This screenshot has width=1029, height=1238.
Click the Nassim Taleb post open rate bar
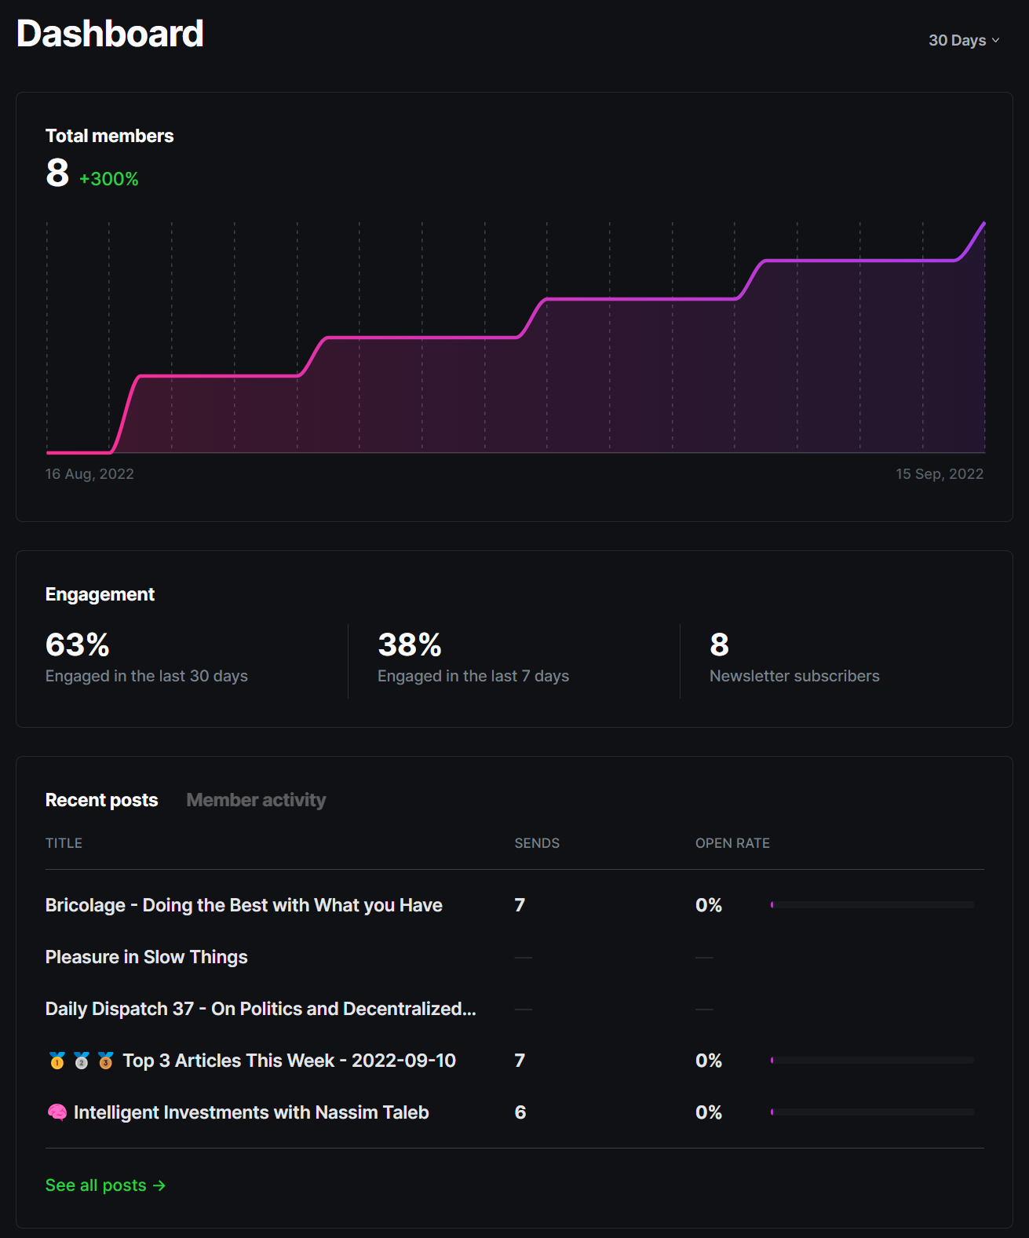point(872,1112)
